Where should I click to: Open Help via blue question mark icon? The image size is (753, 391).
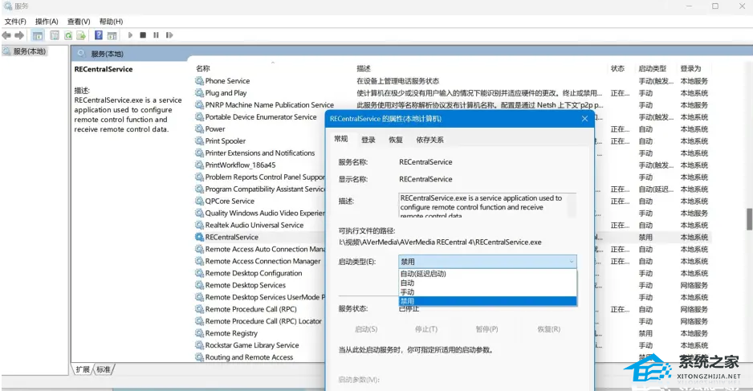tap(99, 35)
